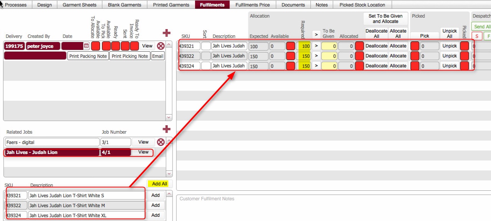Click the plus icon above Related Jobs
Screen dimensions: 491x221
click(x=167, y=129)
